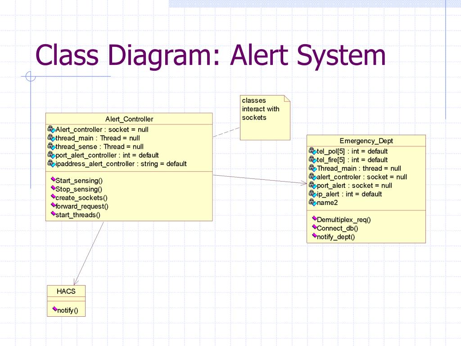Click the operation icon next to forward_request()

coord(53,205)
